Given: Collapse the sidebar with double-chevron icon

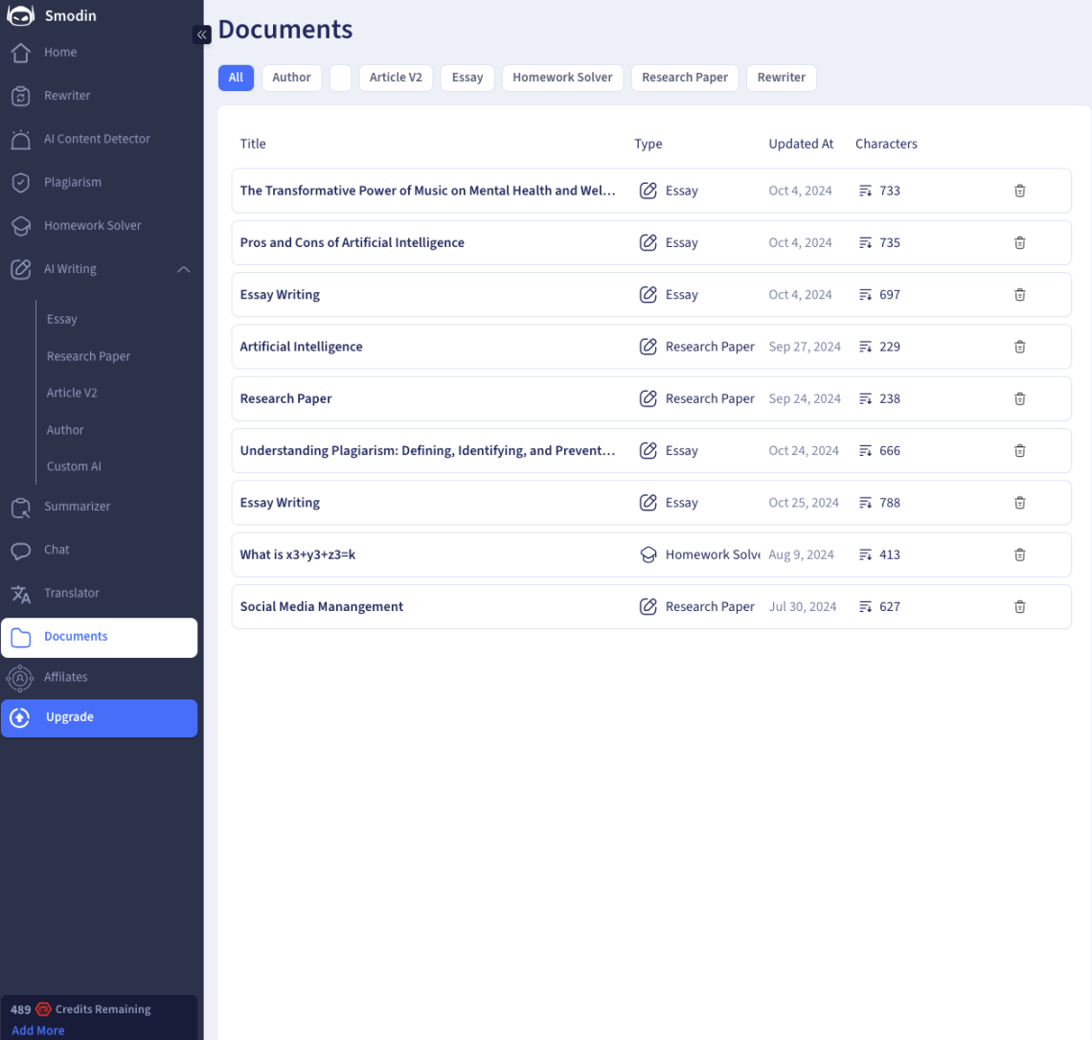Looking at the screenshot, I should click(201, 34).
